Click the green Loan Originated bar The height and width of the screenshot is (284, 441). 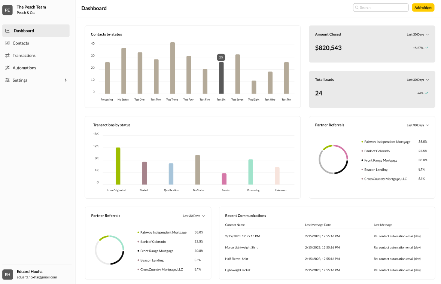[118, 166]
